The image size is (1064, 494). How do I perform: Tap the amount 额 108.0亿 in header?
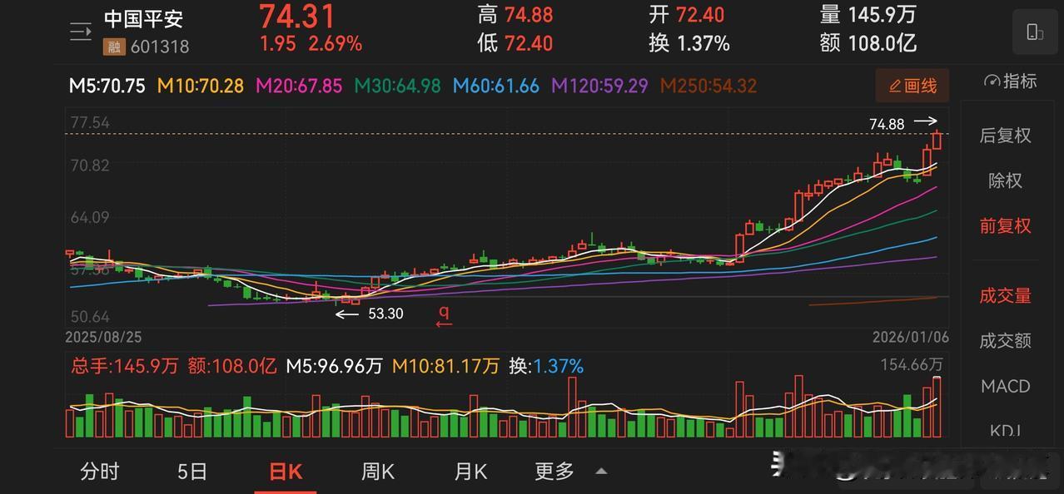click(868, 43)
